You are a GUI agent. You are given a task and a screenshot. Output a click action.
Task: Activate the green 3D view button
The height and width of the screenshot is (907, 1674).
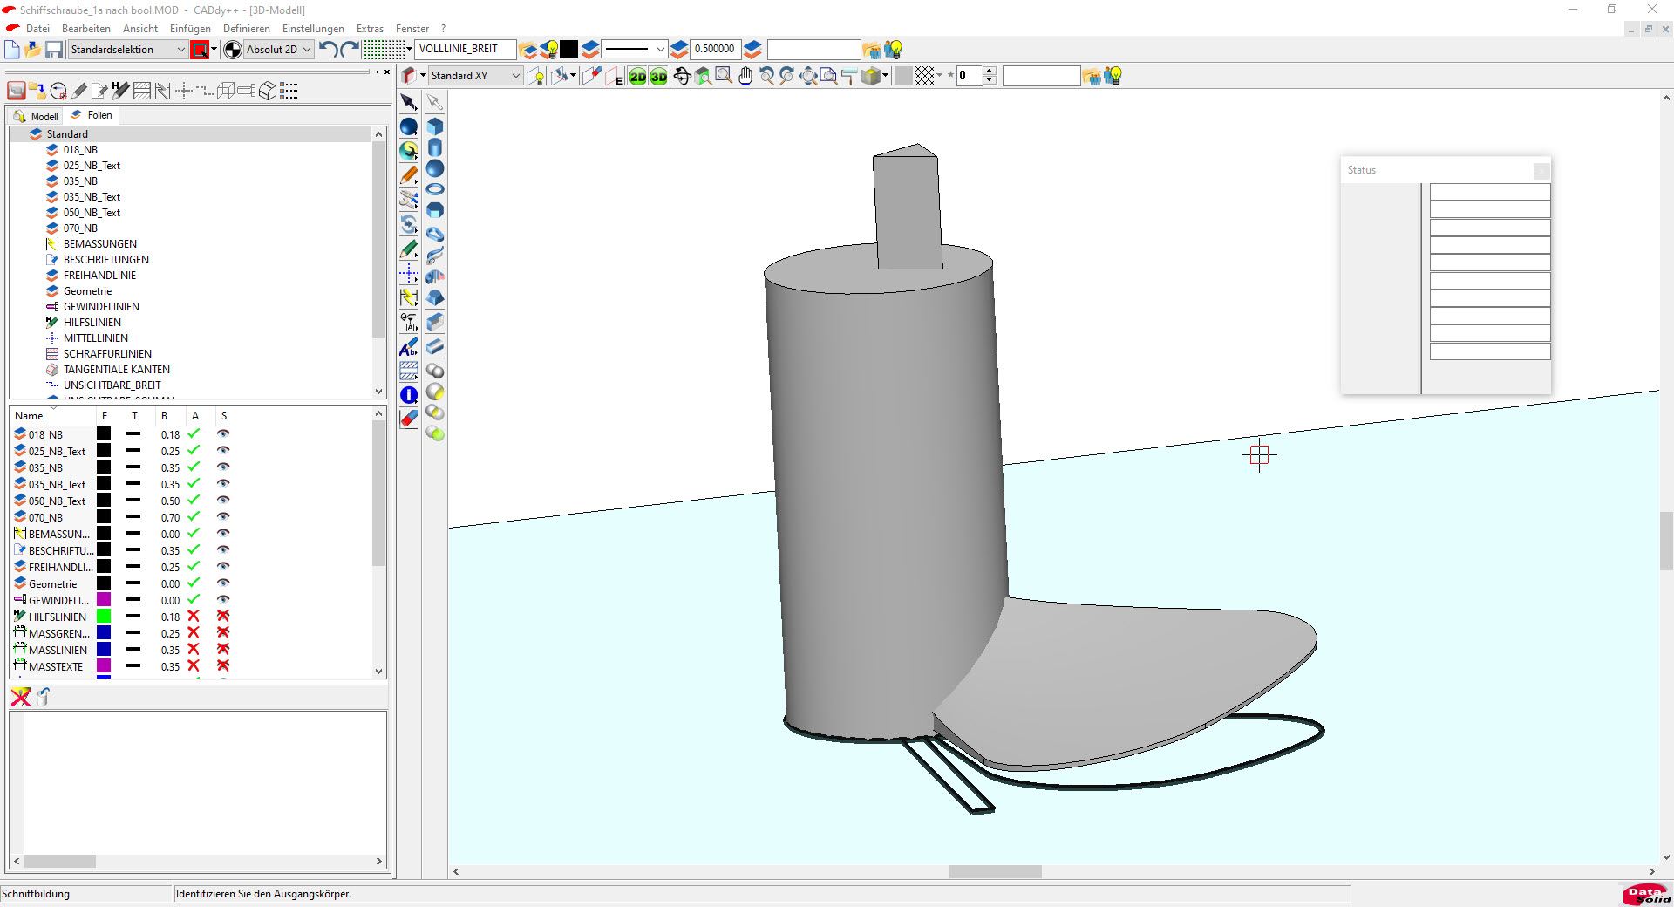658,77
